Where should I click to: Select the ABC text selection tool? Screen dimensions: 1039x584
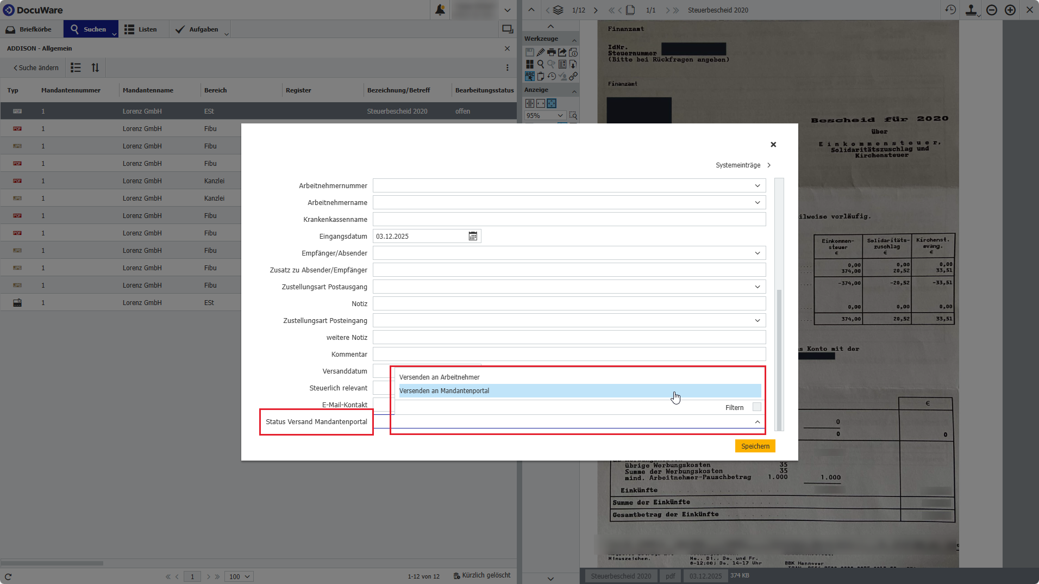tap(530, 76)
